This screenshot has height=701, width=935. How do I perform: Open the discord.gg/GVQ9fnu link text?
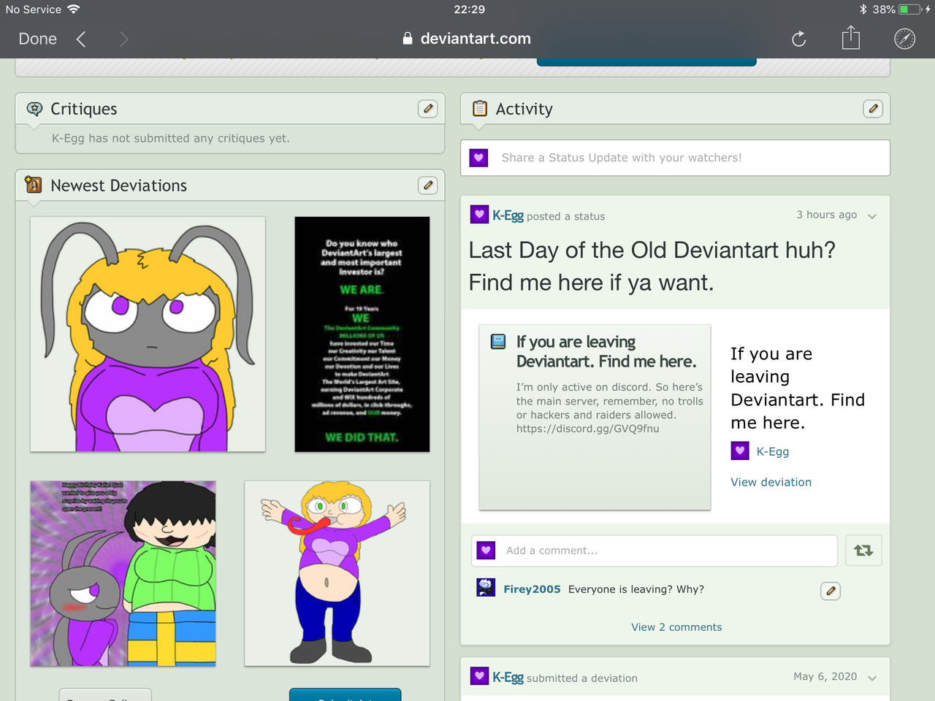[587, 429]
